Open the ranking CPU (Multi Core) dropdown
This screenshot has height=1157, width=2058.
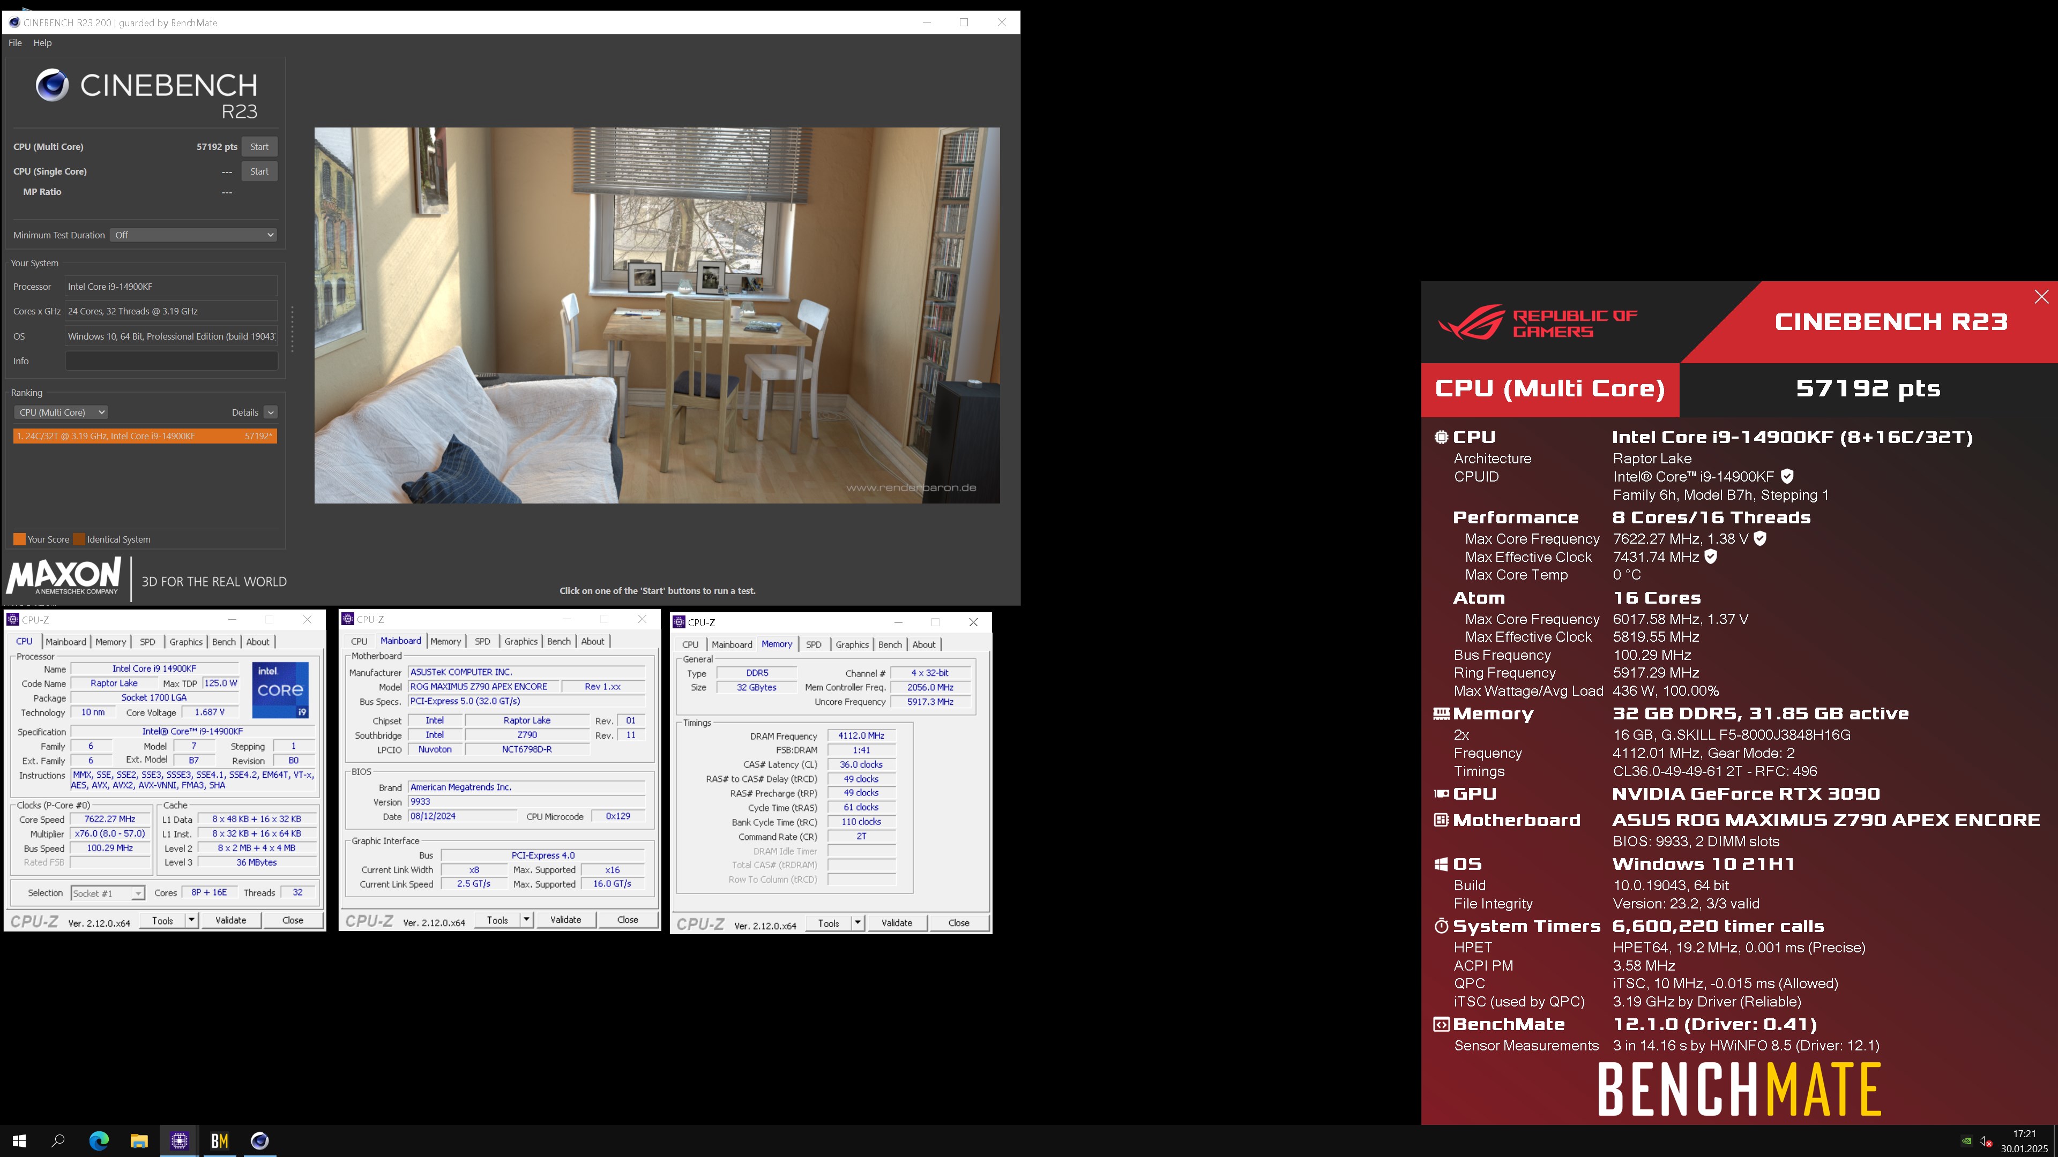click(x=61, y=412)
